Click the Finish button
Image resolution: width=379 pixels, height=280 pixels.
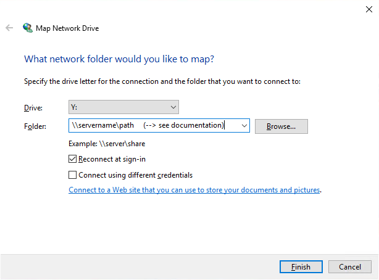pos(301,267)
